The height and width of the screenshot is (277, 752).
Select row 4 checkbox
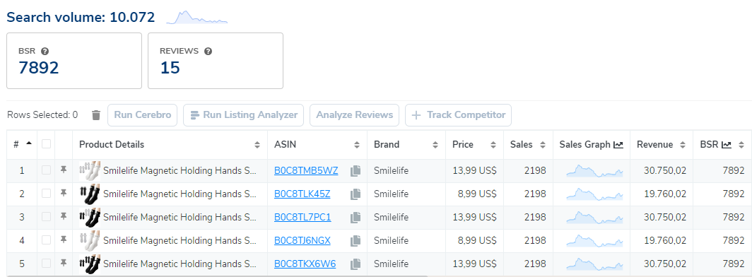coord(46,240)
